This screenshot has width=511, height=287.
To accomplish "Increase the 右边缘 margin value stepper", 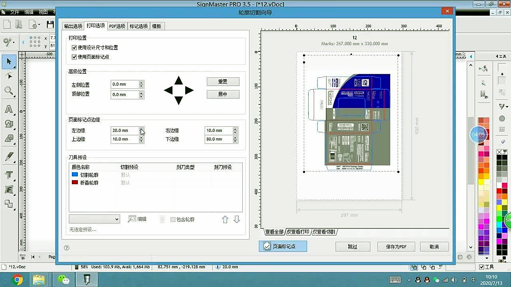I will pos(235,129).
